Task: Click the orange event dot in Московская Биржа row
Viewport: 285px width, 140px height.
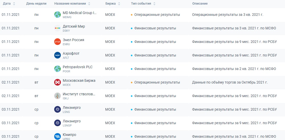Action: (132, 83)
